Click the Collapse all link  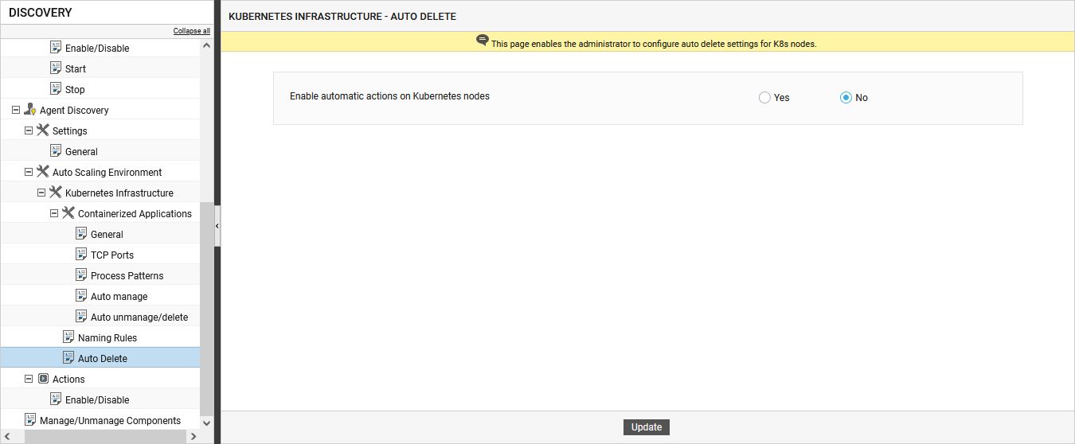(x=192, y=31)
